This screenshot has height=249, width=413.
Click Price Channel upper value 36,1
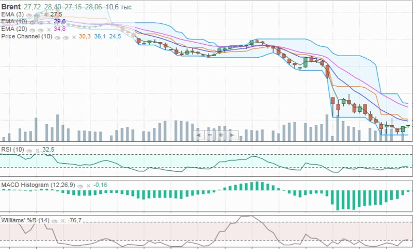100,36
